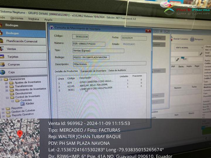Image resolution: width=211 pixels, height=158 pixels.
Task: Collapse the Controles tree node
Action: coord(13,101)
